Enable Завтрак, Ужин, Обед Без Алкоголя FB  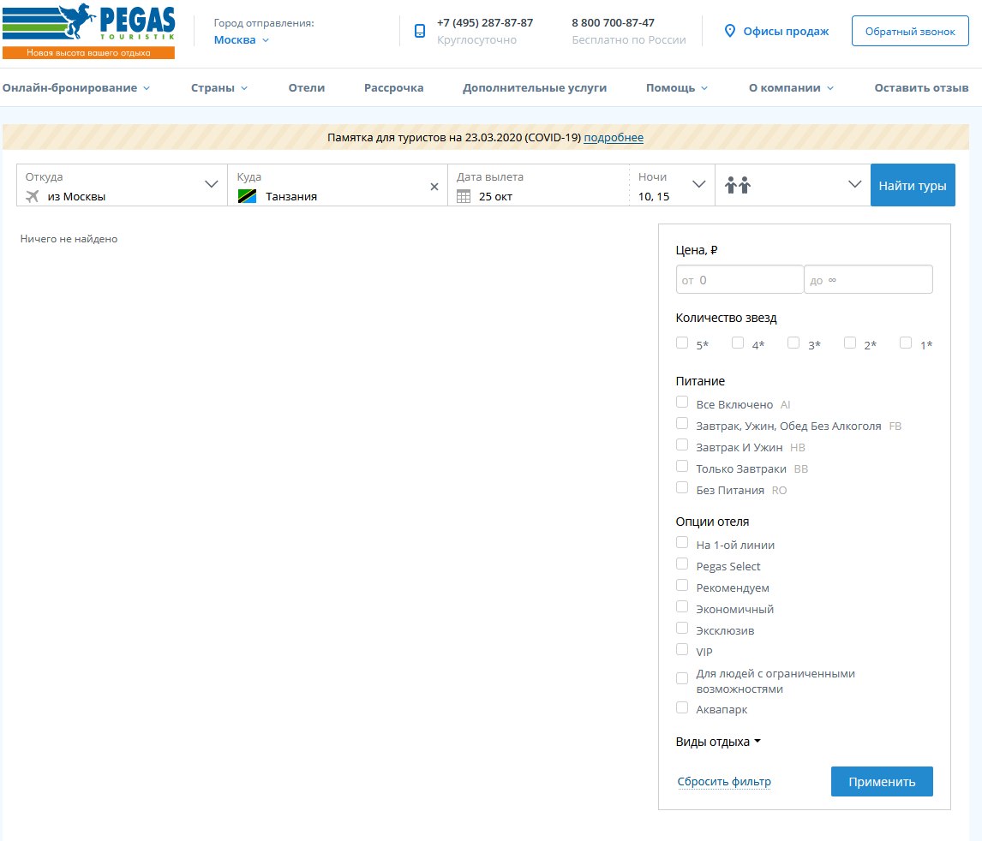pyautogui.click(x=682, y=424)
